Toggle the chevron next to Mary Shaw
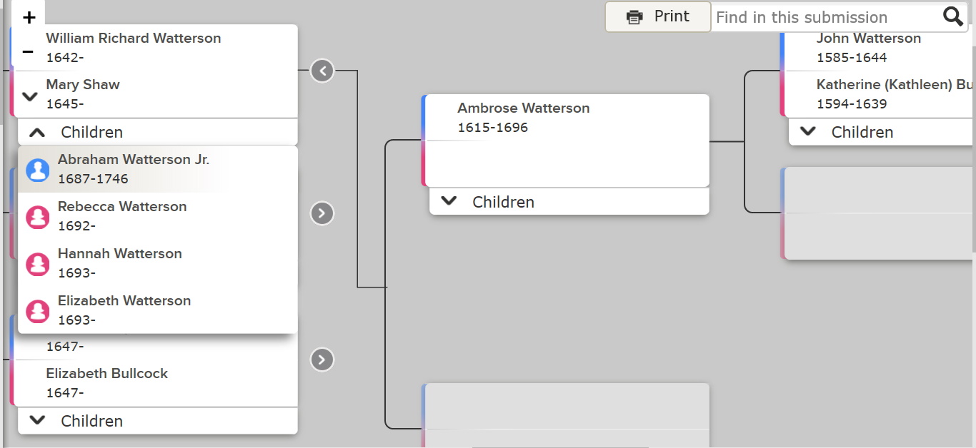Image resolution: width=976 pixels, height=448 pixels. click(30, 96)
